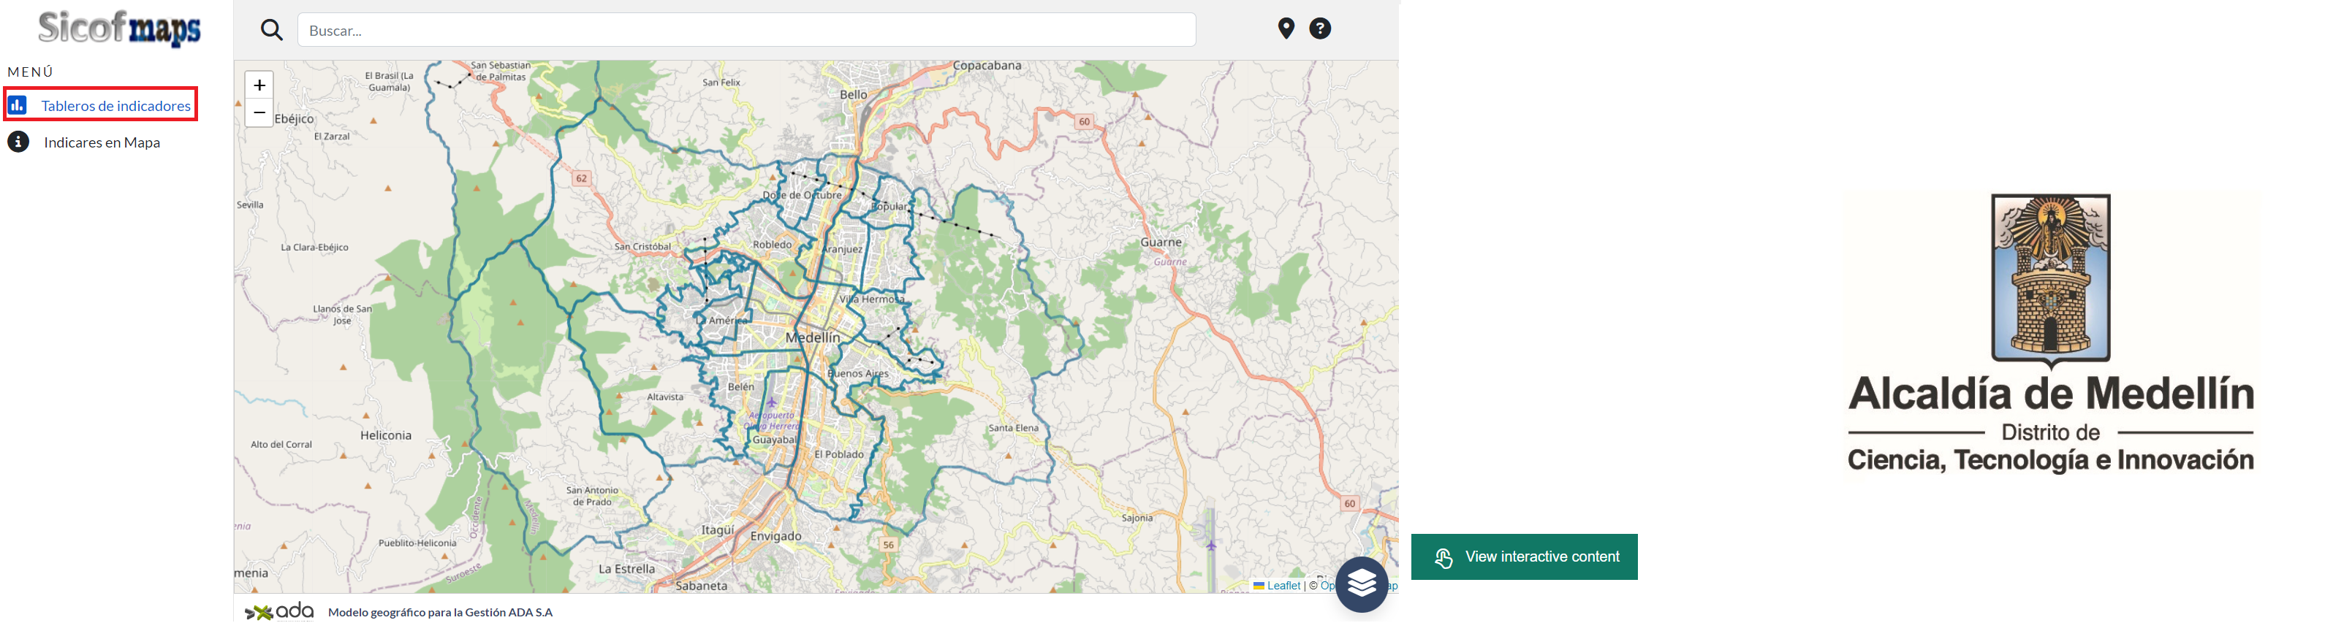Image resolution: width=2333 pixels, height=631 pixels.
Task: Click the airport plane icon near Guayabal
Action: pyautogui.click(x=772, y=403)
